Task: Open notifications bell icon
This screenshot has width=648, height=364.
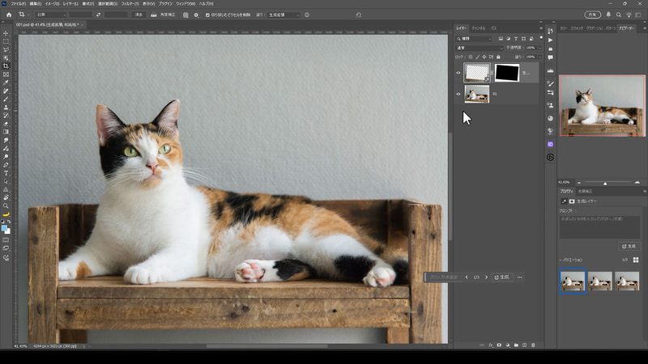Action: point(608,15)
